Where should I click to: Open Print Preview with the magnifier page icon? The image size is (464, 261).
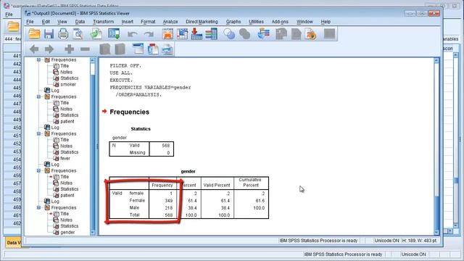(x=78, y=34)
